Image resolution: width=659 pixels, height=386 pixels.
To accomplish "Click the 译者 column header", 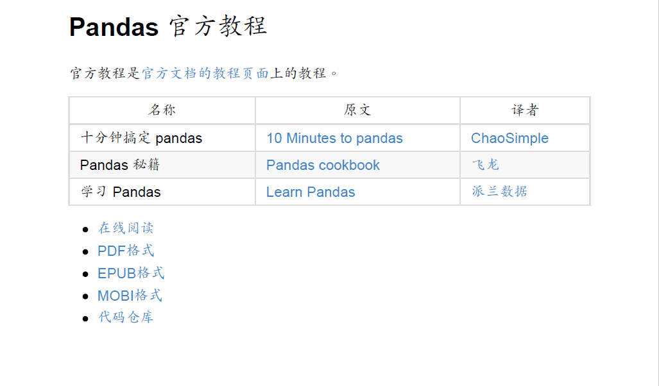I will (524, 110).
